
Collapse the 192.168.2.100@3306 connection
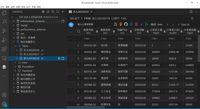coord(12,17)
